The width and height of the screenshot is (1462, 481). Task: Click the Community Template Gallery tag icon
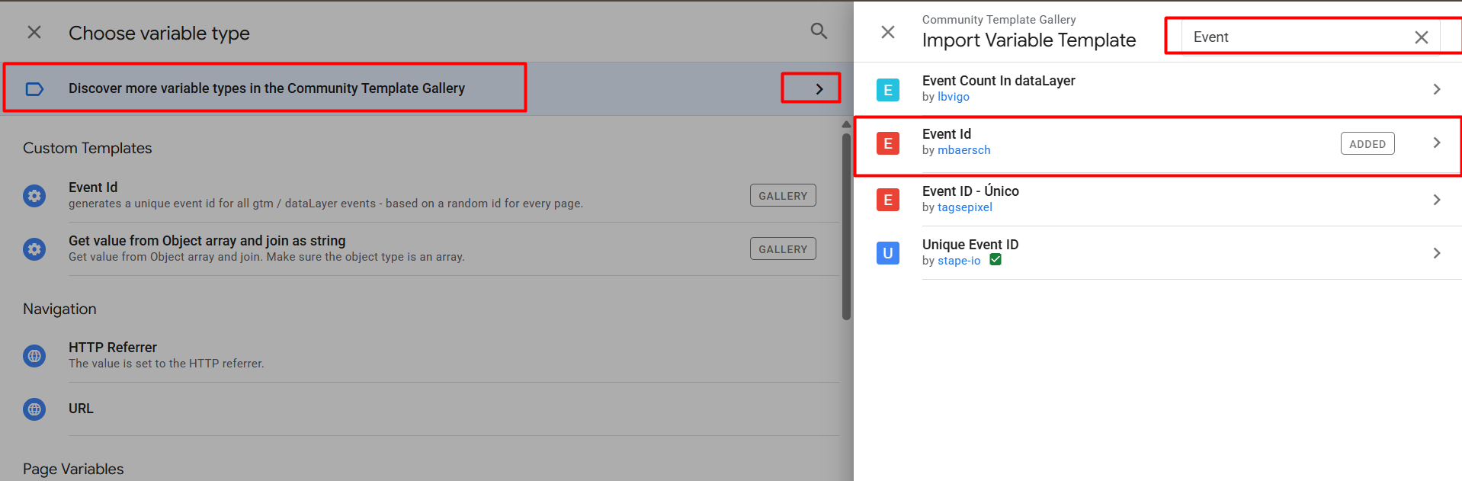tap(34, 89)
